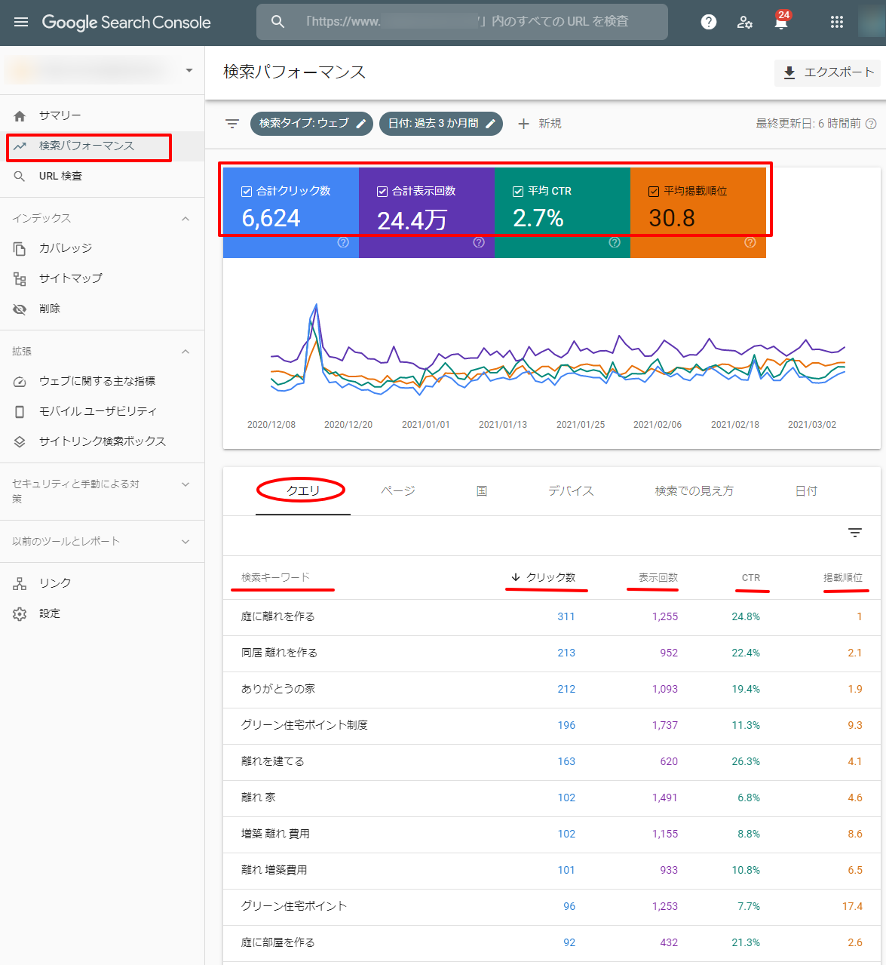The width and height of the screenshot is (886, 965).
Task: Expand the 以前のツールとレポート section
Action: (185, 541)
